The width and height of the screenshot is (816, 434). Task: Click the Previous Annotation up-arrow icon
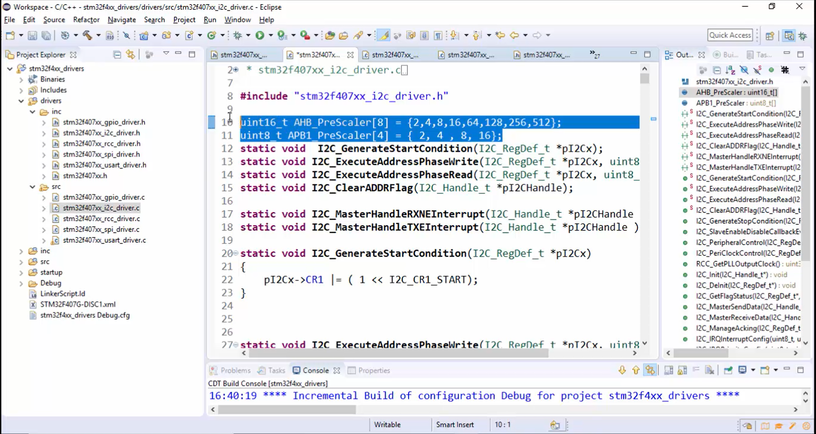pyautogui.click(x=477, y=35)
